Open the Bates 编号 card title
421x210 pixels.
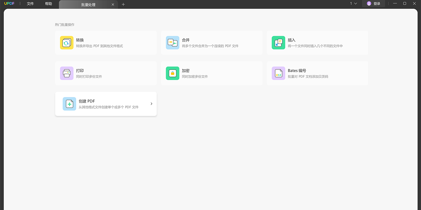(297, 71)
